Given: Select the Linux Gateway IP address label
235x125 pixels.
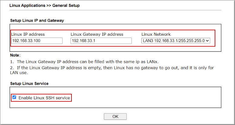Looking at the screenshot, I should (x=97, y=34).
